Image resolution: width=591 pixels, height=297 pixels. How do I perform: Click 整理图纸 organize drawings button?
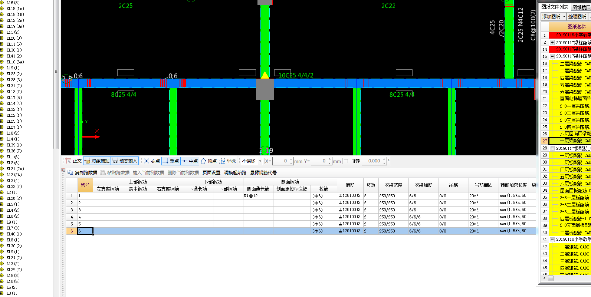[577, 16]
